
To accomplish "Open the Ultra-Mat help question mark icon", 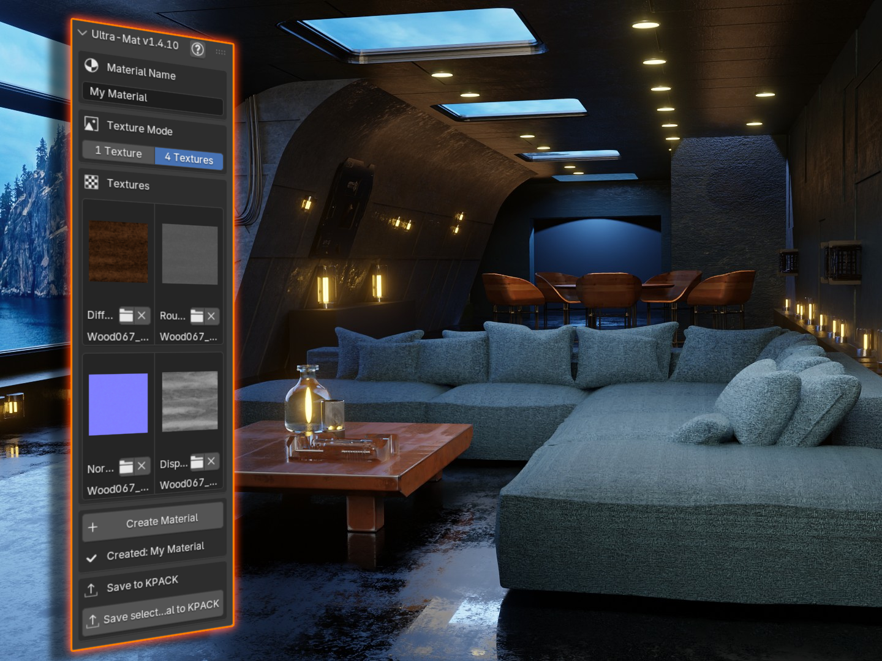I will [x=197, y=49].
